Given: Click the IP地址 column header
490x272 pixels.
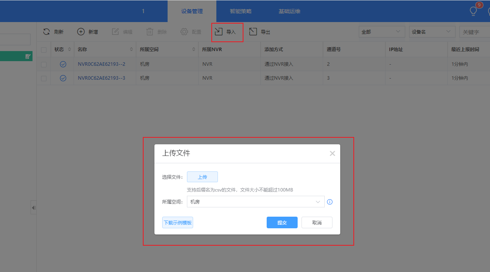Looking at the screenshot, I should click(x=396, y=50).
